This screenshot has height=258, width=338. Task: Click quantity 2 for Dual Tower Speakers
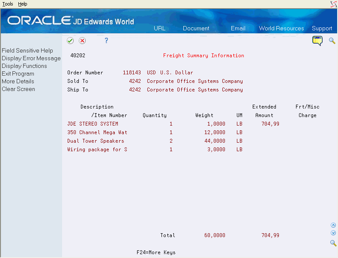tap(171, 141)
